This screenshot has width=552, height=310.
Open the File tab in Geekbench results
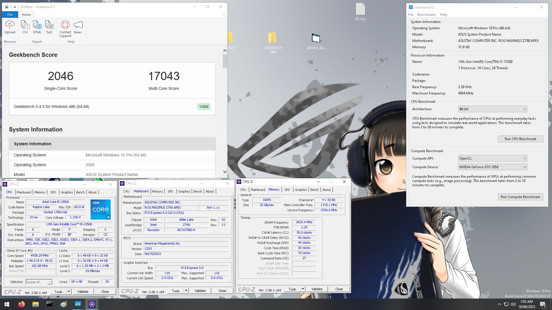[x=10, y=15]
